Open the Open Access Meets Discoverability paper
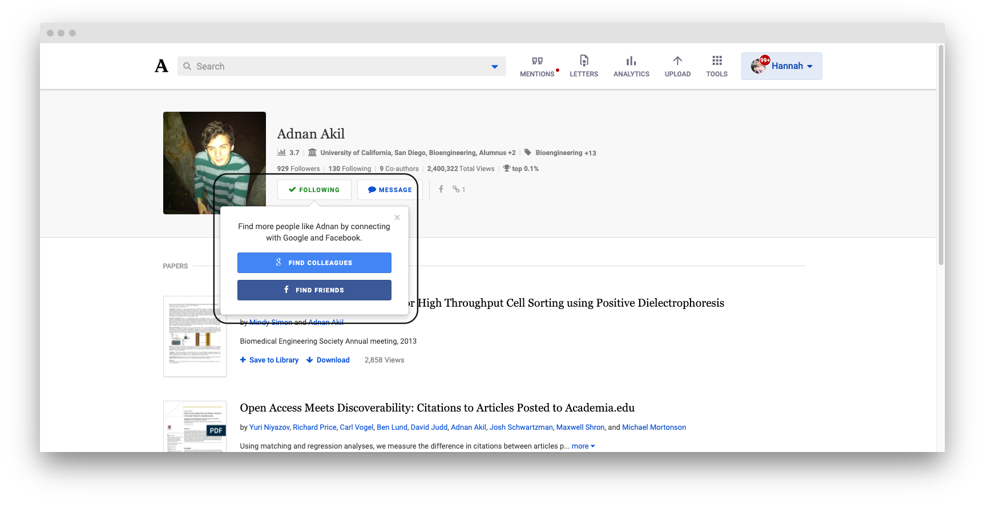Viewport: 985px width, 509px height. (x=437, y=408)
